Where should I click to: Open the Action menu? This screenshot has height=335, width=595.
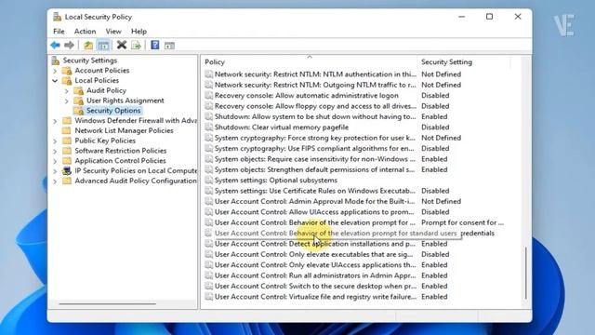[85, 32]
